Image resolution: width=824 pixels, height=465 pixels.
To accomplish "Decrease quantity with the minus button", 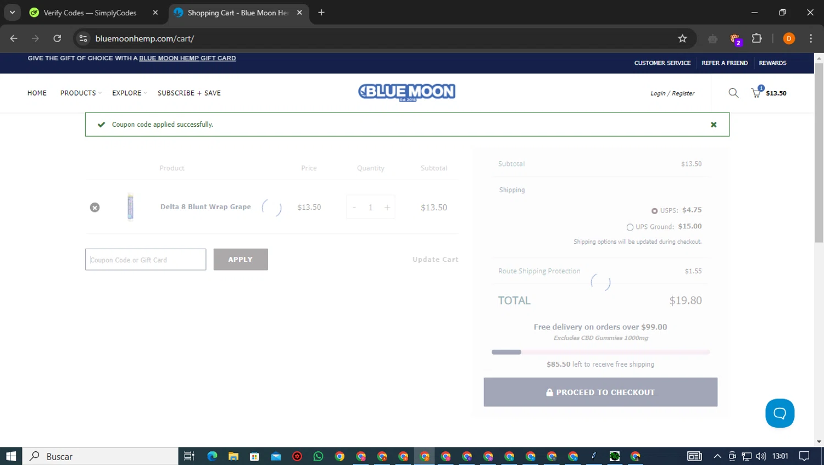I will [354, 208].
